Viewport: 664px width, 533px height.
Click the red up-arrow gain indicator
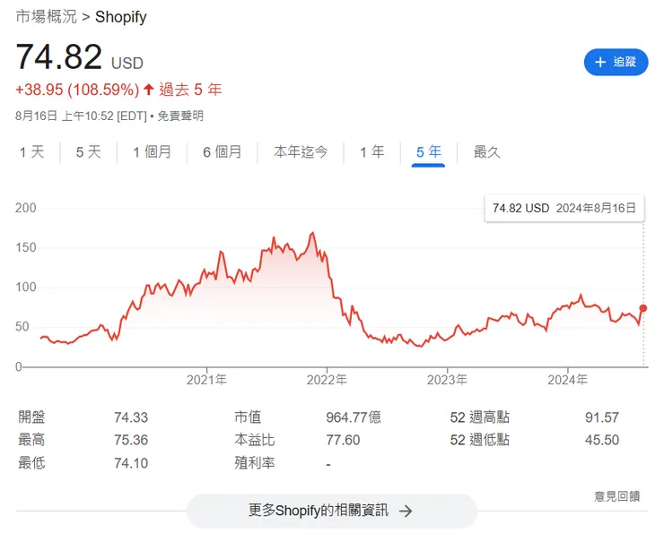[x=148, y=90]
